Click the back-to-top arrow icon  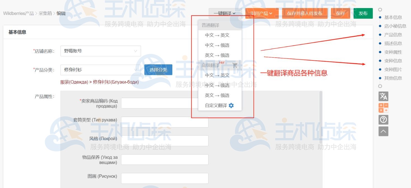coord(384,130)
